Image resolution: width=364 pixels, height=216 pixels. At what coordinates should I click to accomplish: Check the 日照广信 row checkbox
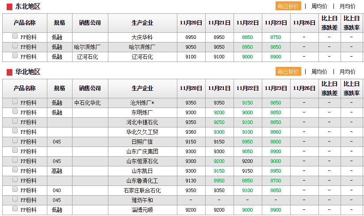[15, 141]
